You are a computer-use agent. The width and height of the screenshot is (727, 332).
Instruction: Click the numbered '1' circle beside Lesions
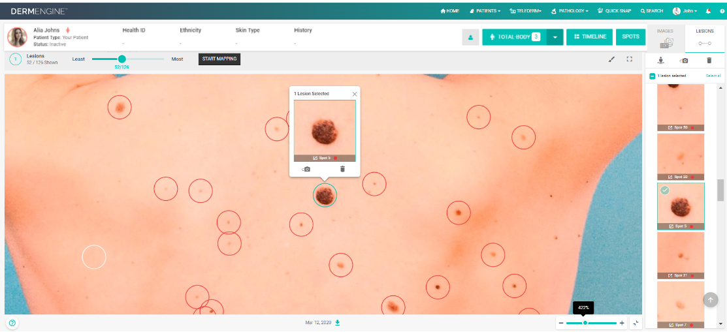point(15,59)
